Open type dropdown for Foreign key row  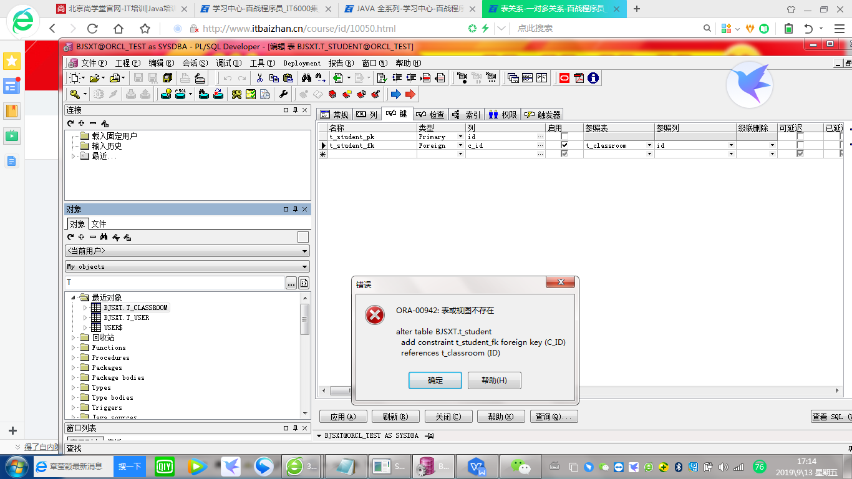click(x=461, y=145)
